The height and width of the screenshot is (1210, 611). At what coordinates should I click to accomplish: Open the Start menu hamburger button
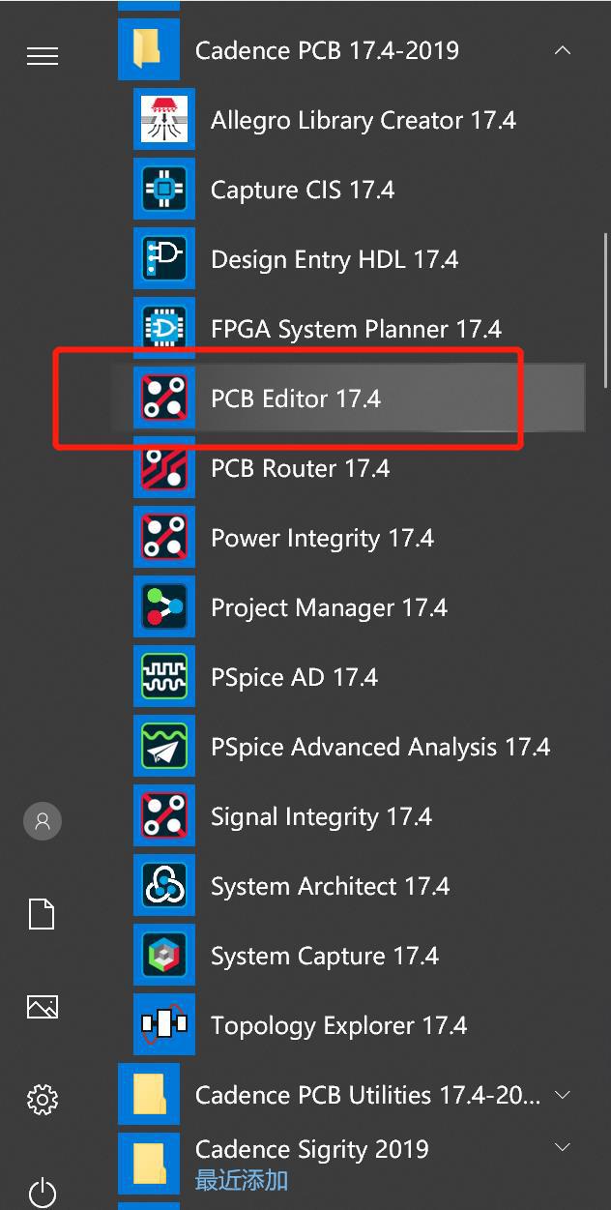pos(43,56)
